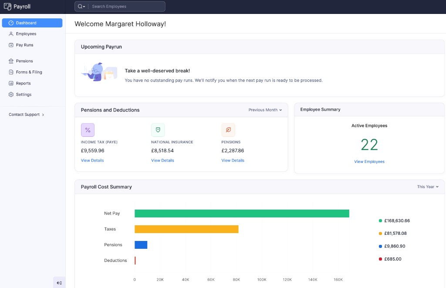Click the Reports chart icon
Viewport: 446px width, 288px height.
[11, 83]
